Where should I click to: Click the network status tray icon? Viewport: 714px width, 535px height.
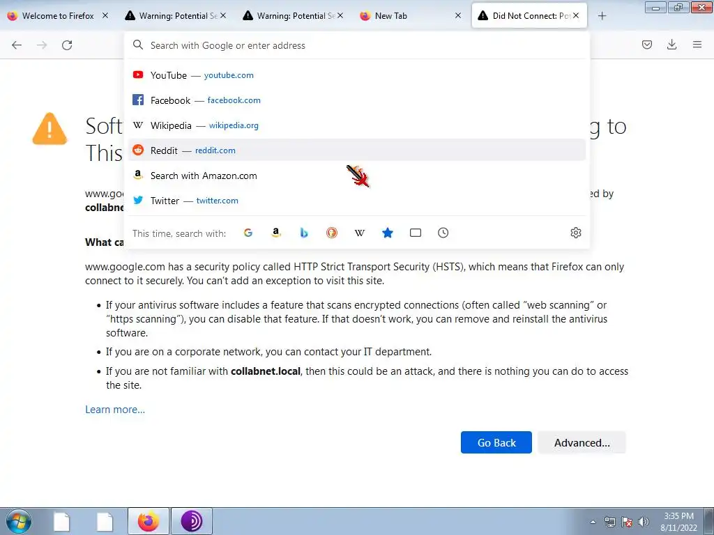tap(609, 522)
